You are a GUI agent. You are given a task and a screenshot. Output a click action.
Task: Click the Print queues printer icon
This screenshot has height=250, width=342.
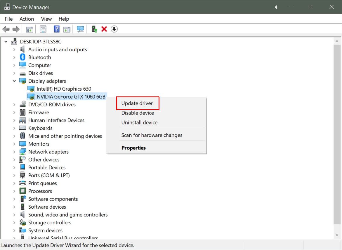[x=22, y=183]
